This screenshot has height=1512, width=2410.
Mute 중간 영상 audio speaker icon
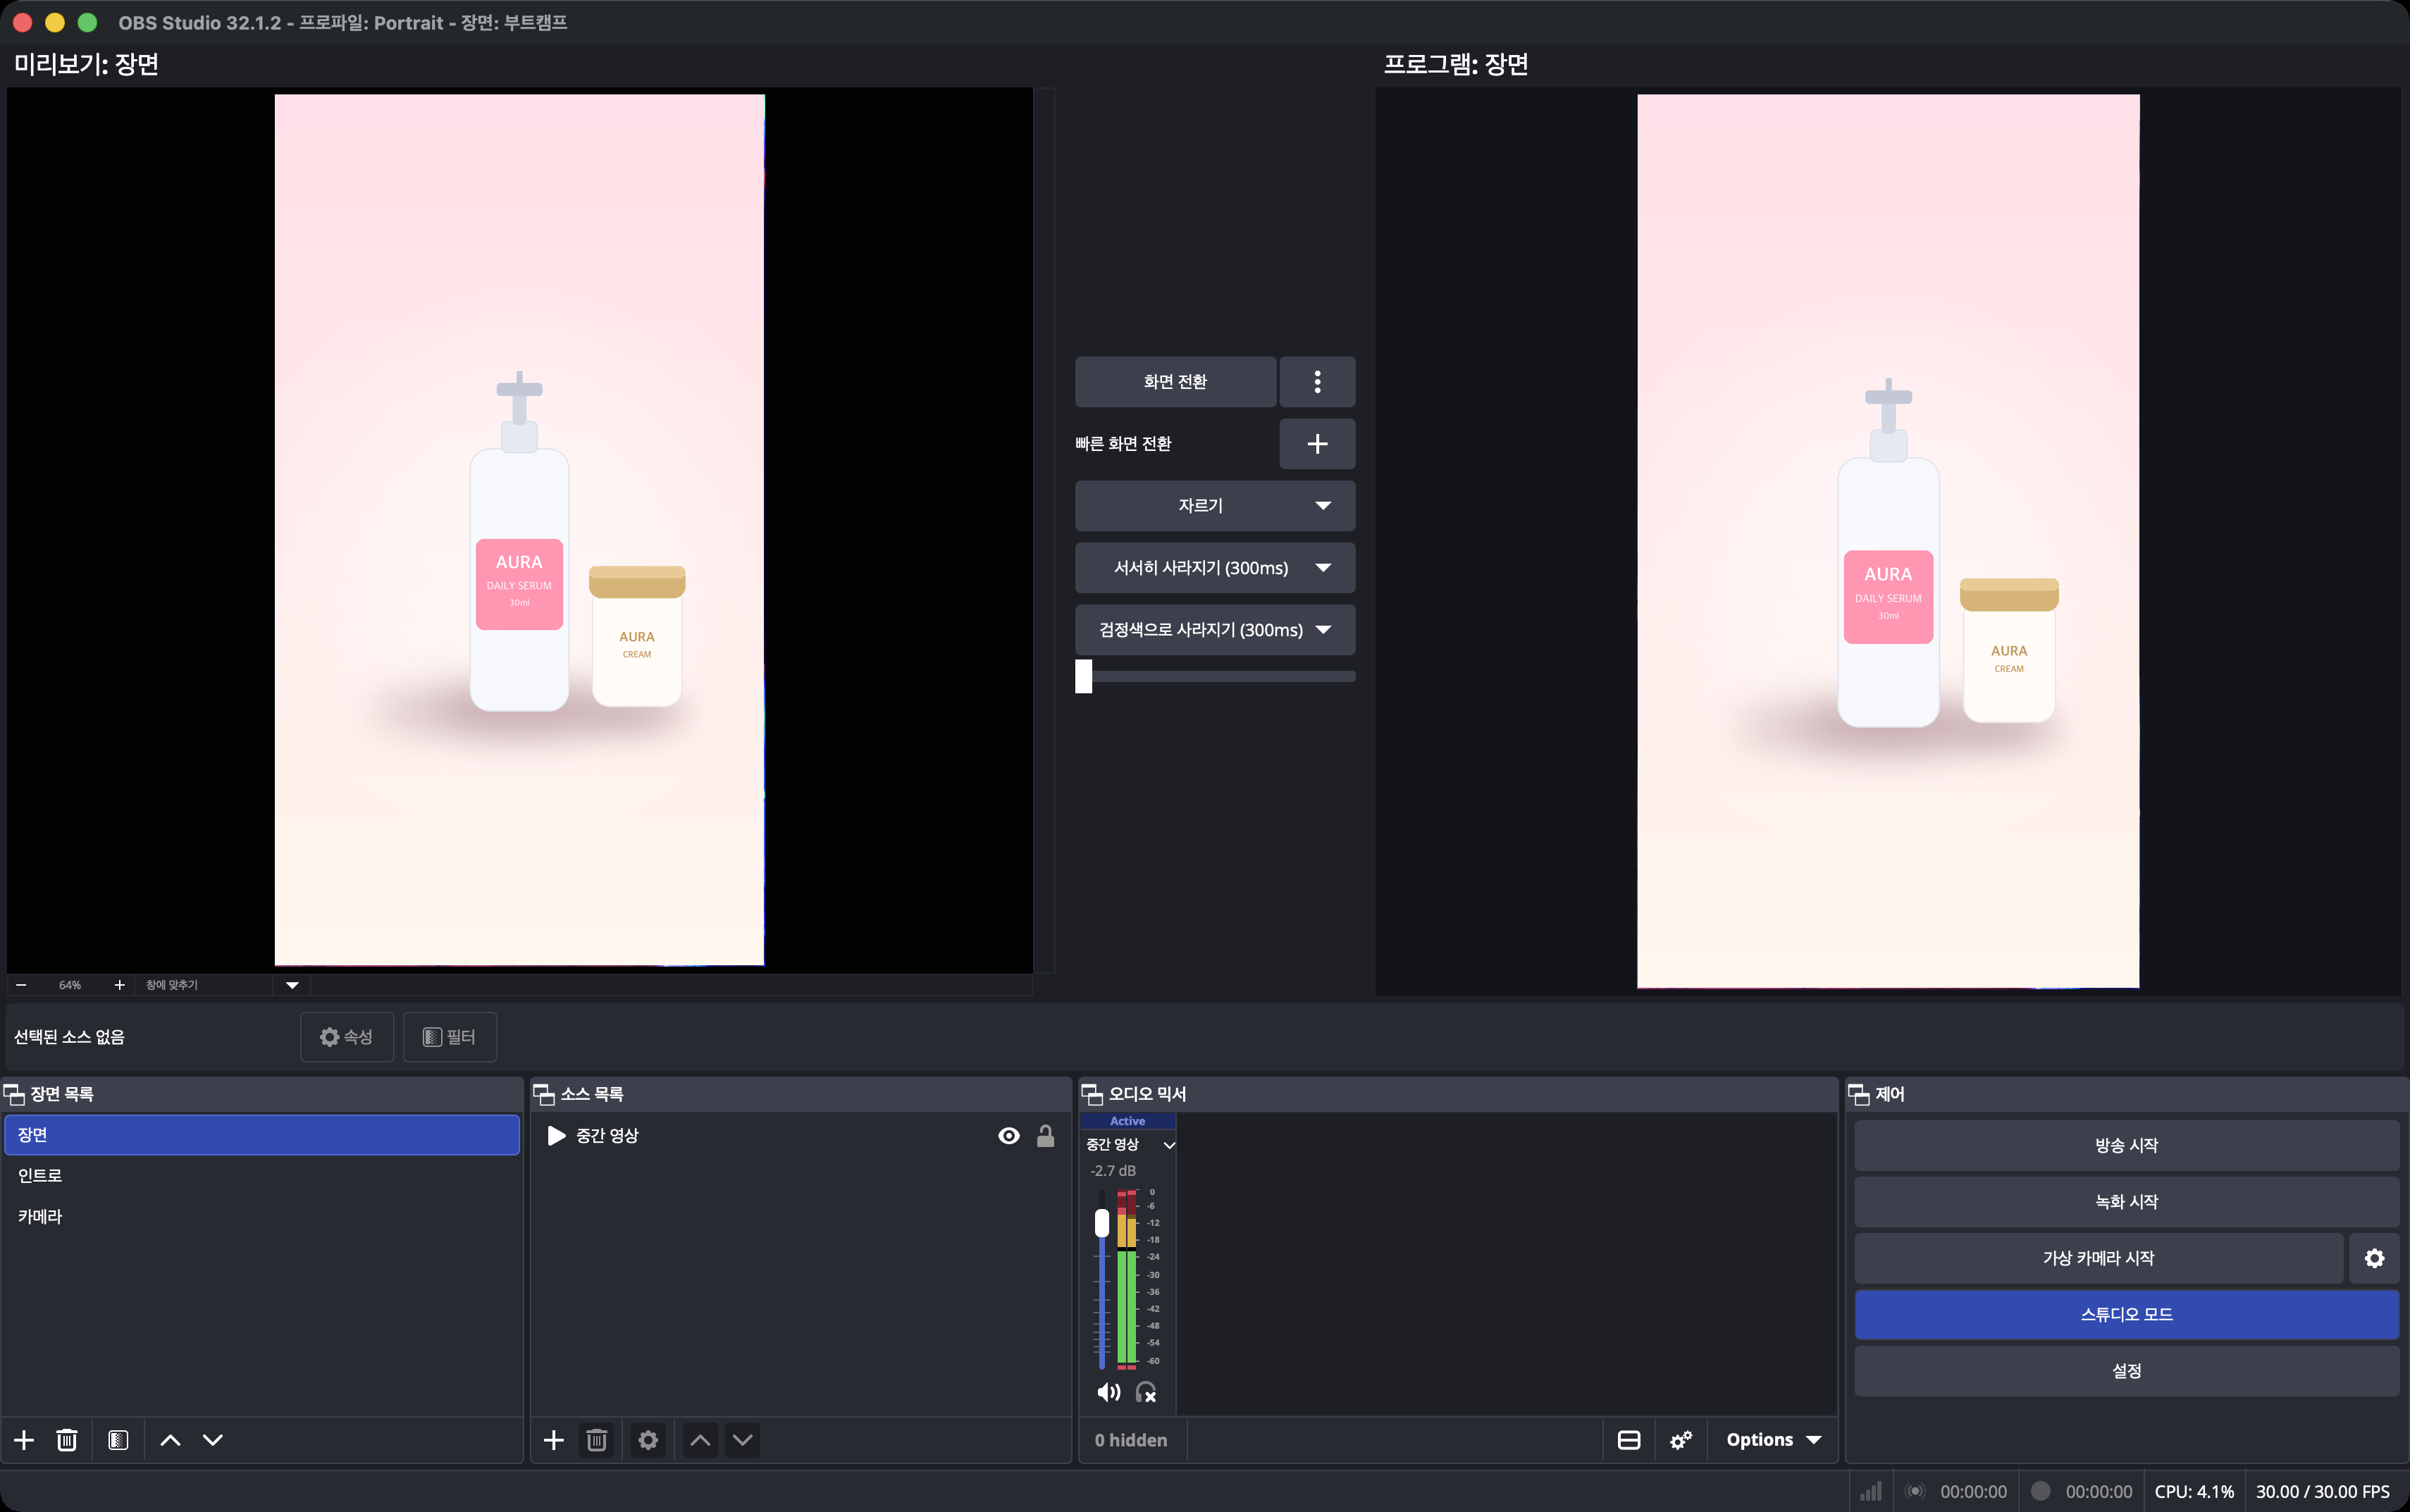pyautogui.click(x=1108, y=1392)
